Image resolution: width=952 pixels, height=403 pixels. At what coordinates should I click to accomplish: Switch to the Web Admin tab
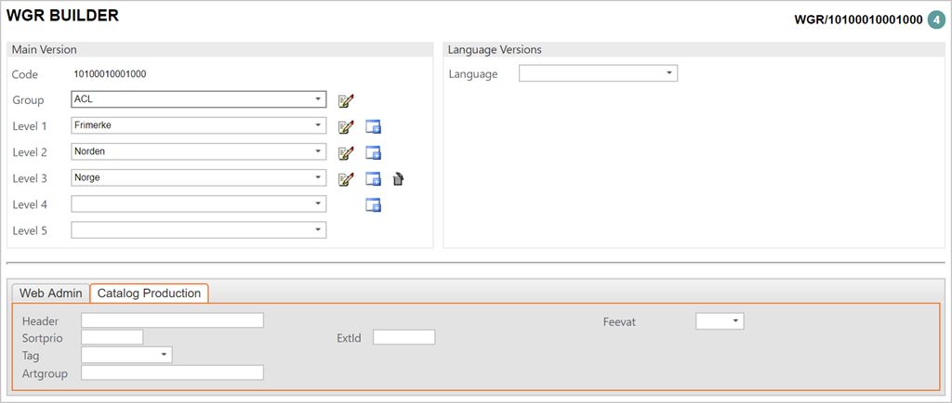[x=51, y=292]
